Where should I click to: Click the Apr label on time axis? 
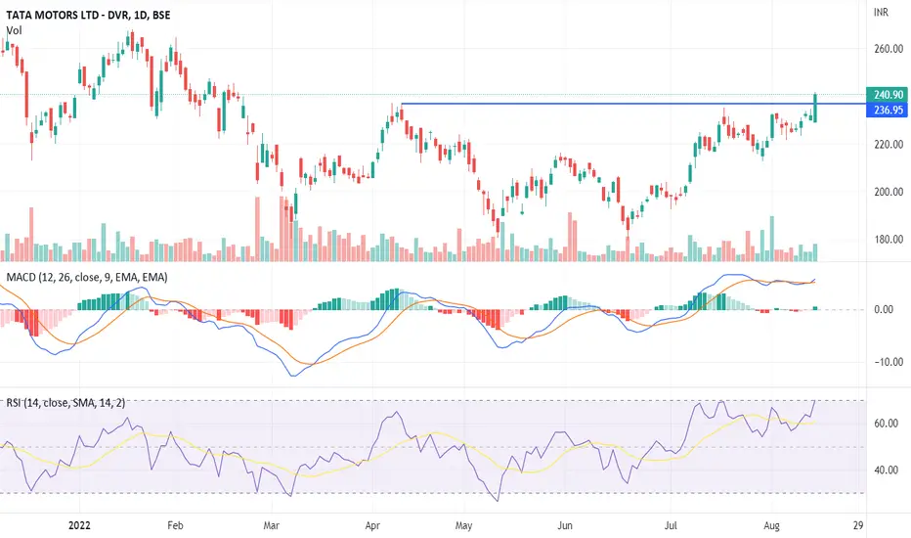(371, 526)
